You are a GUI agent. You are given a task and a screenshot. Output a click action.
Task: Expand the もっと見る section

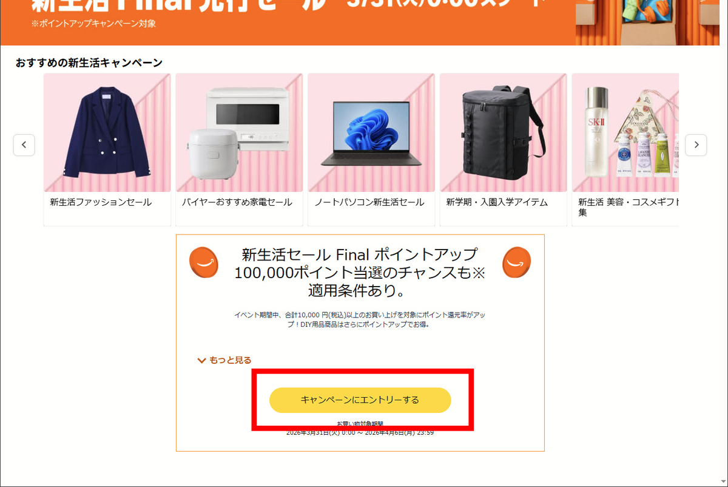[x=224, y=360]
